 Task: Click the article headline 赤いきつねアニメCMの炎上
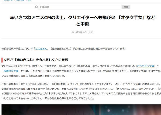pyautogui.click(x=83, y=21)
